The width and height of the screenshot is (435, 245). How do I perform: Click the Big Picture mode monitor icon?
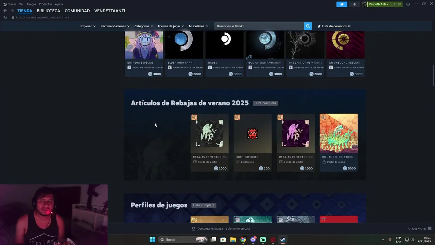click(408, 4)
